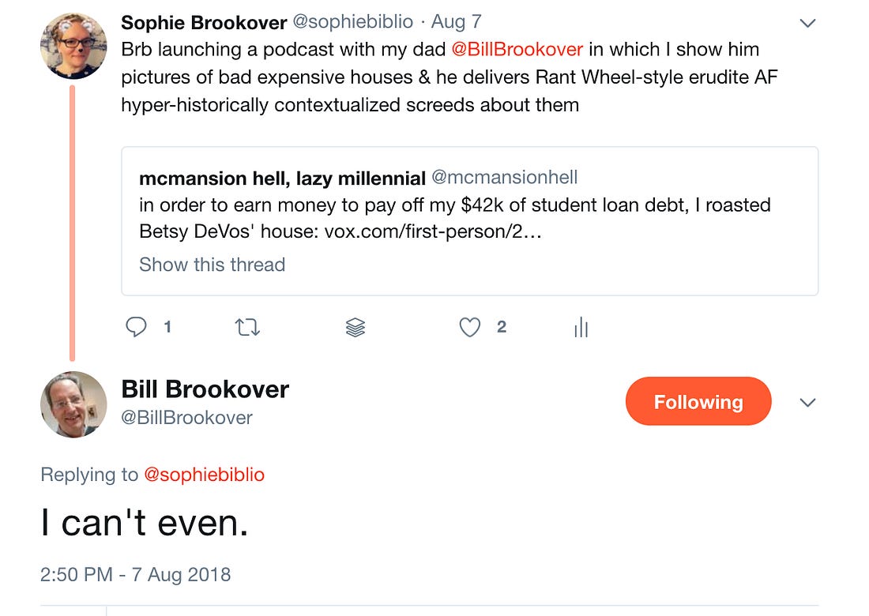Open Sophie Brookover's profile avatar

pos(73,46)
